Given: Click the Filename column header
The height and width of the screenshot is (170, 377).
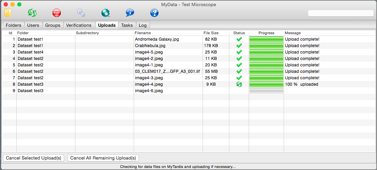Looking at the screenshot, I should 143,33.
